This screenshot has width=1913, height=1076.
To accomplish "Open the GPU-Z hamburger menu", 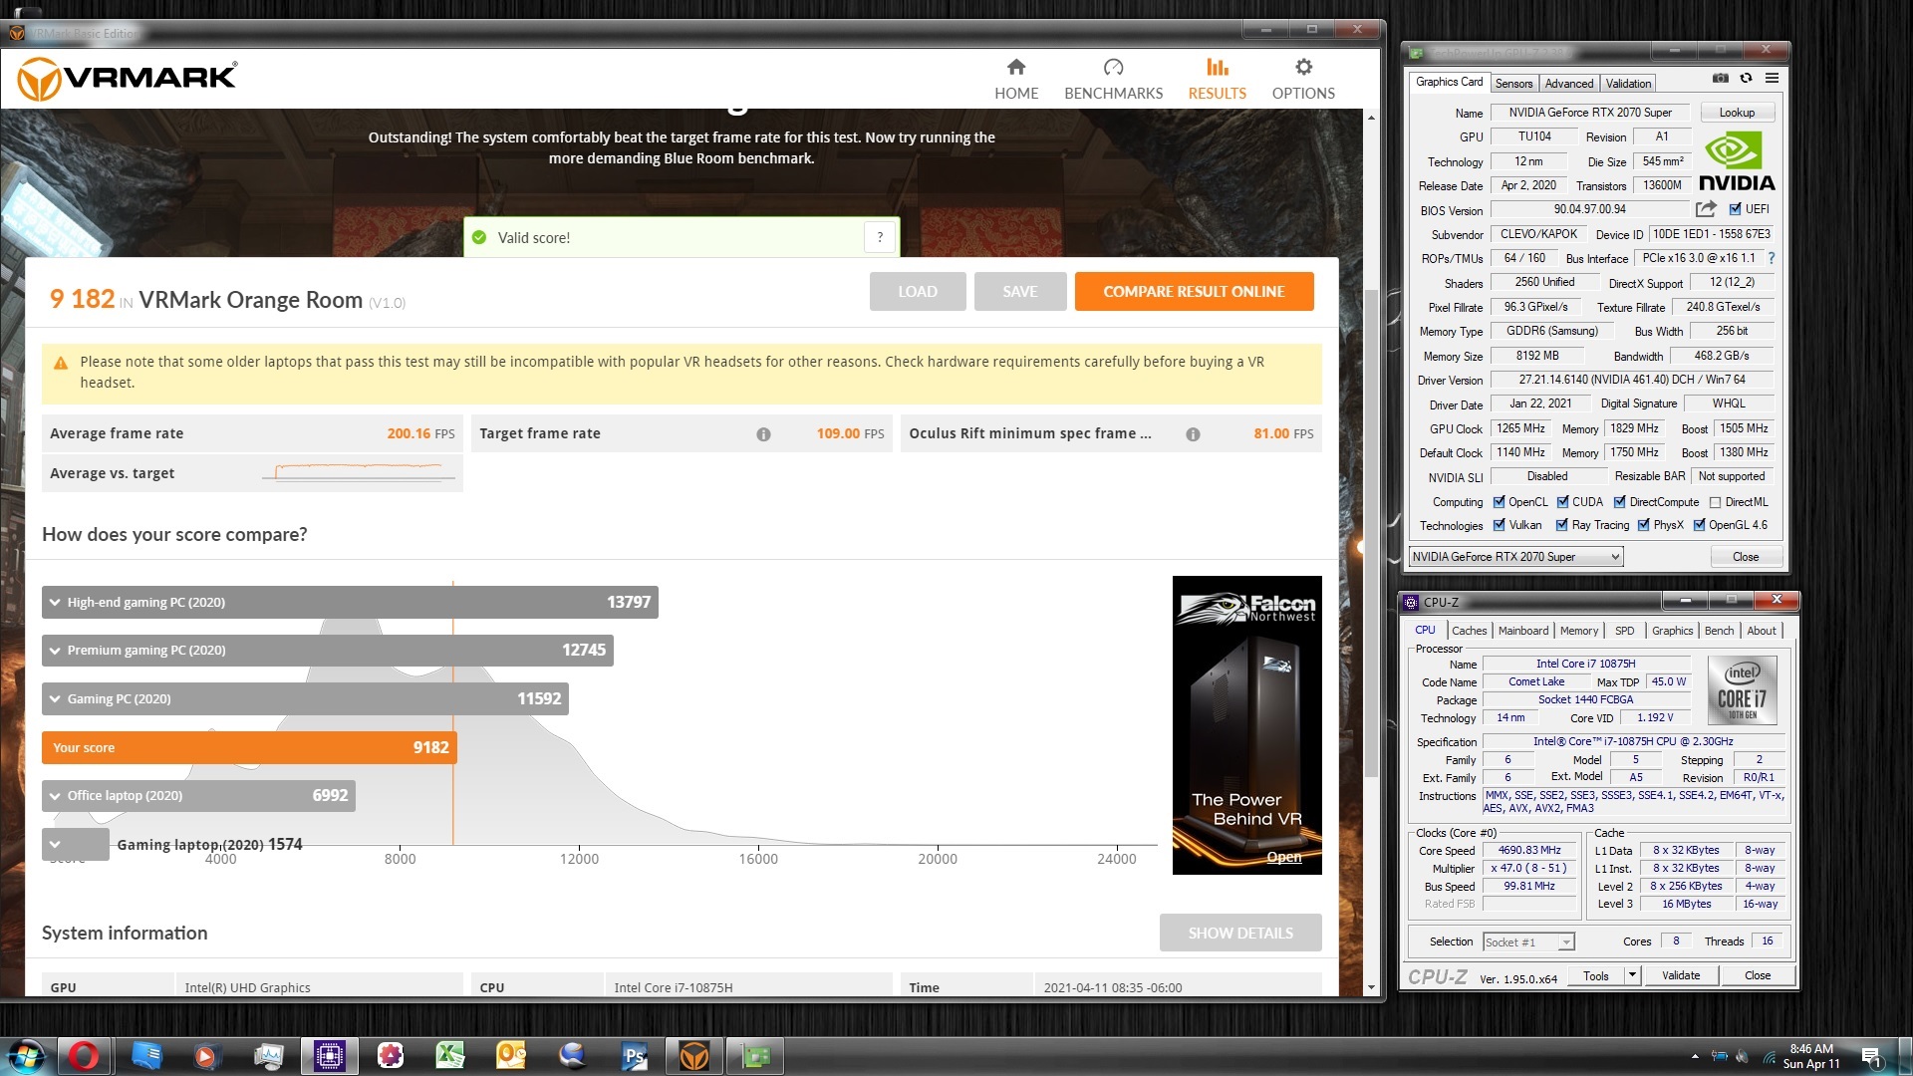I will (1772, 79).
